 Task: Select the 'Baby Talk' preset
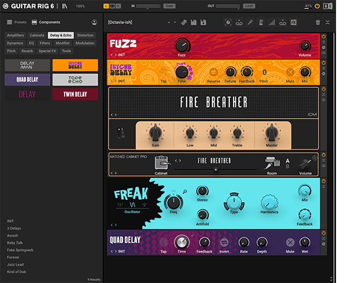pyautogui.click(x=14, y=243)
